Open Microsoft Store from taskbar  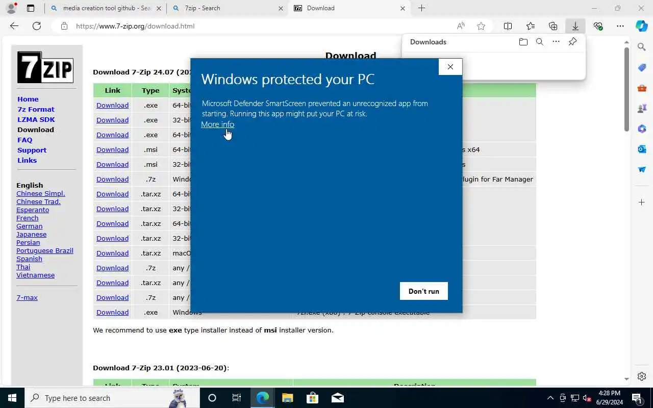pos(312,398)
